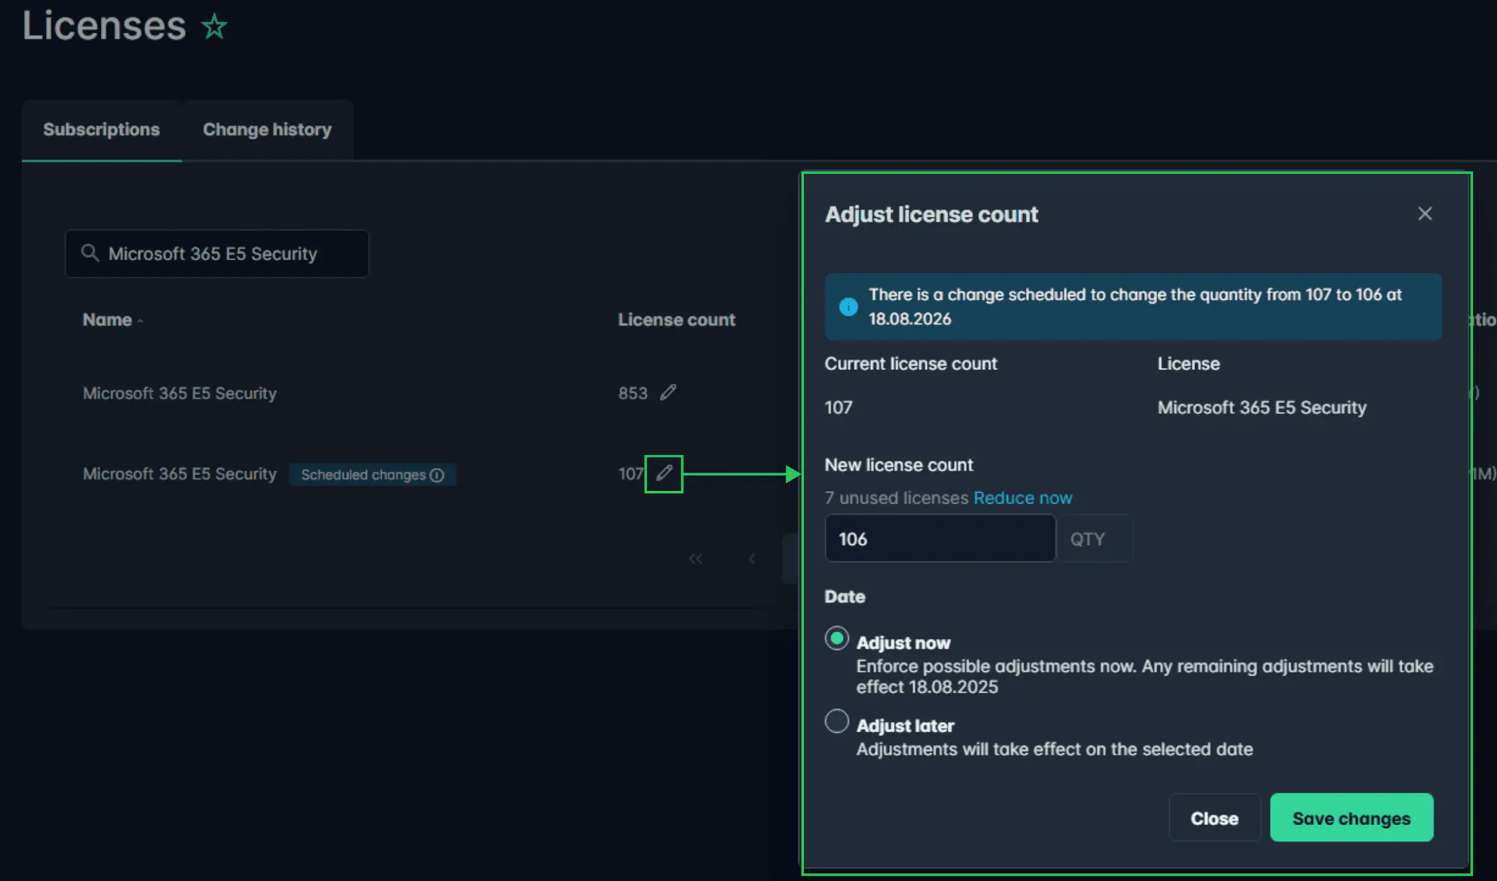Screen dimensions: 1497x881
Task: Click the Close button in the panel
Action: pos(1214,817)
